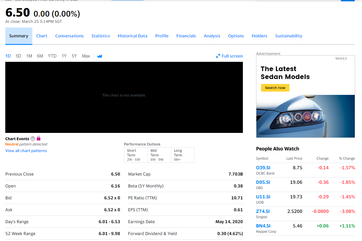Image resolution: width=362 pixels, height=241 pixels.
Task: Click the Mid Term outlook cell
Action: (x=159, y=155)
